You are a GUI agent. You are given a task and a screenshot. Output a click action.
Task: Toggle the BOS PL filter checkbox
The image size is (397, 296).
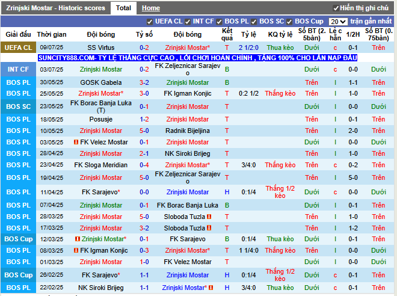(220, 22)
